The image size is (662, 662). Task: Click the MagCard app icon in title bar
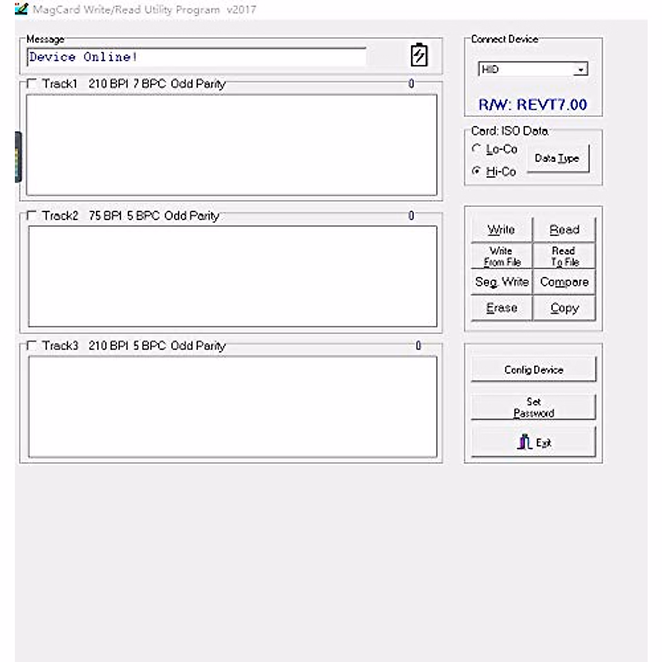tap(21, 9)
